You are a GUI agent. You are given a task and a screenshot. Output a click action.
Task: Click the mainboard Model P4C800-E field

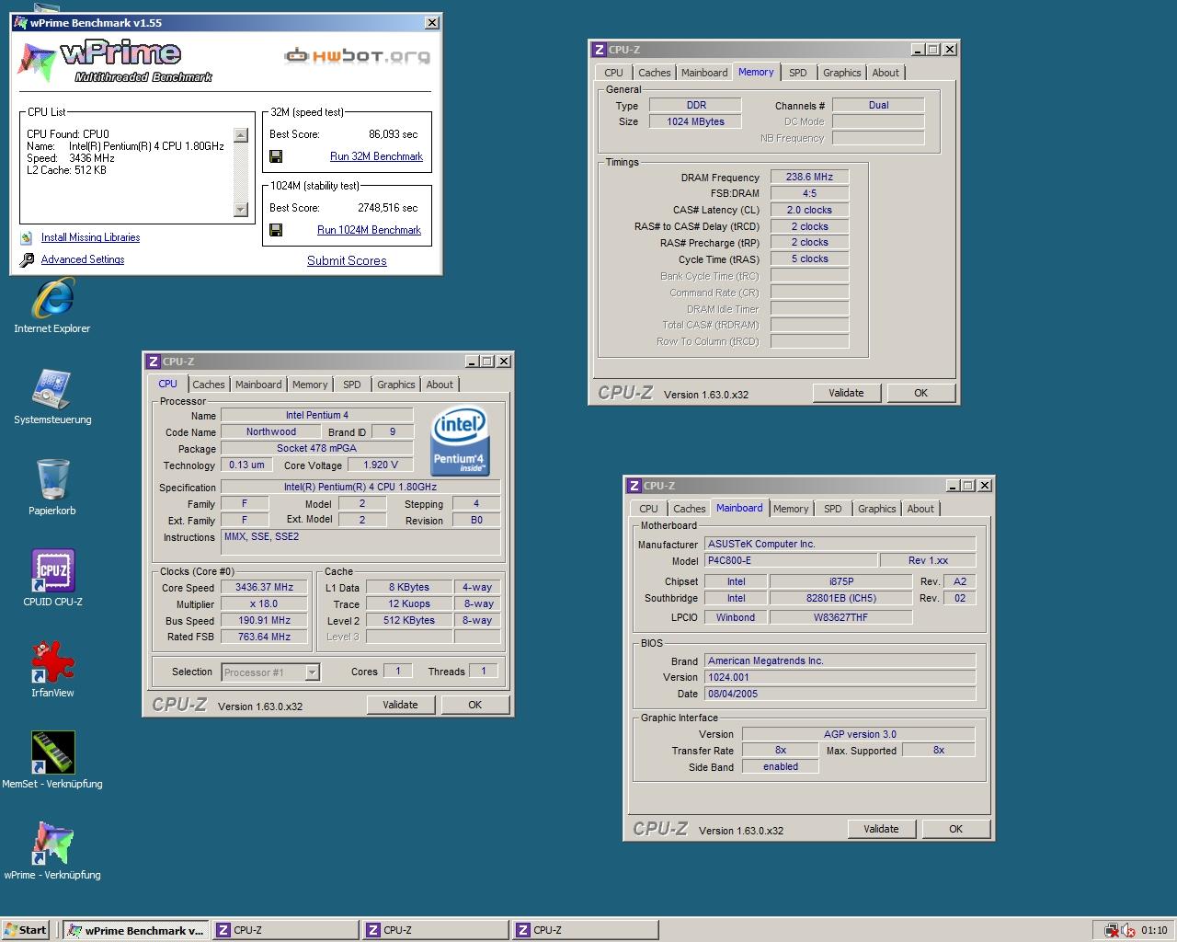tap(790, 560)
